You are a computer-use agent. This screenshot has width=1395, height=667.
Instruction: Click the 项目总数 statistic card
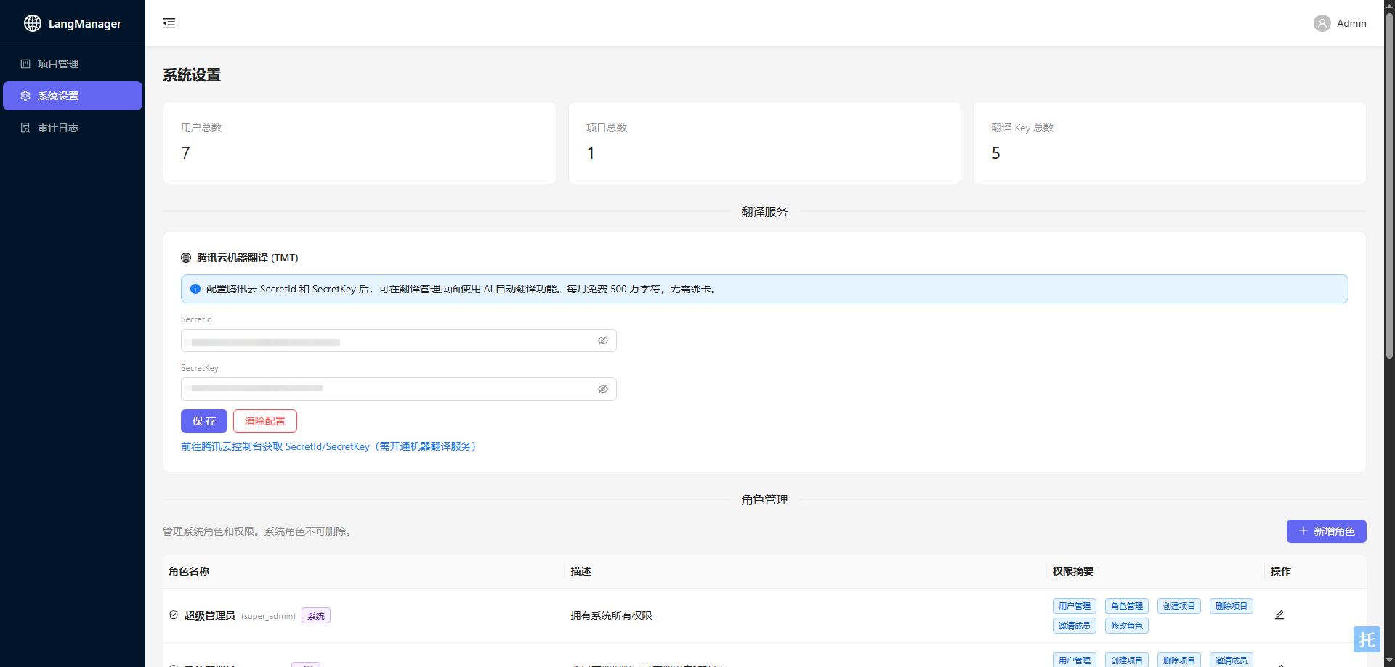coord(764,143)
